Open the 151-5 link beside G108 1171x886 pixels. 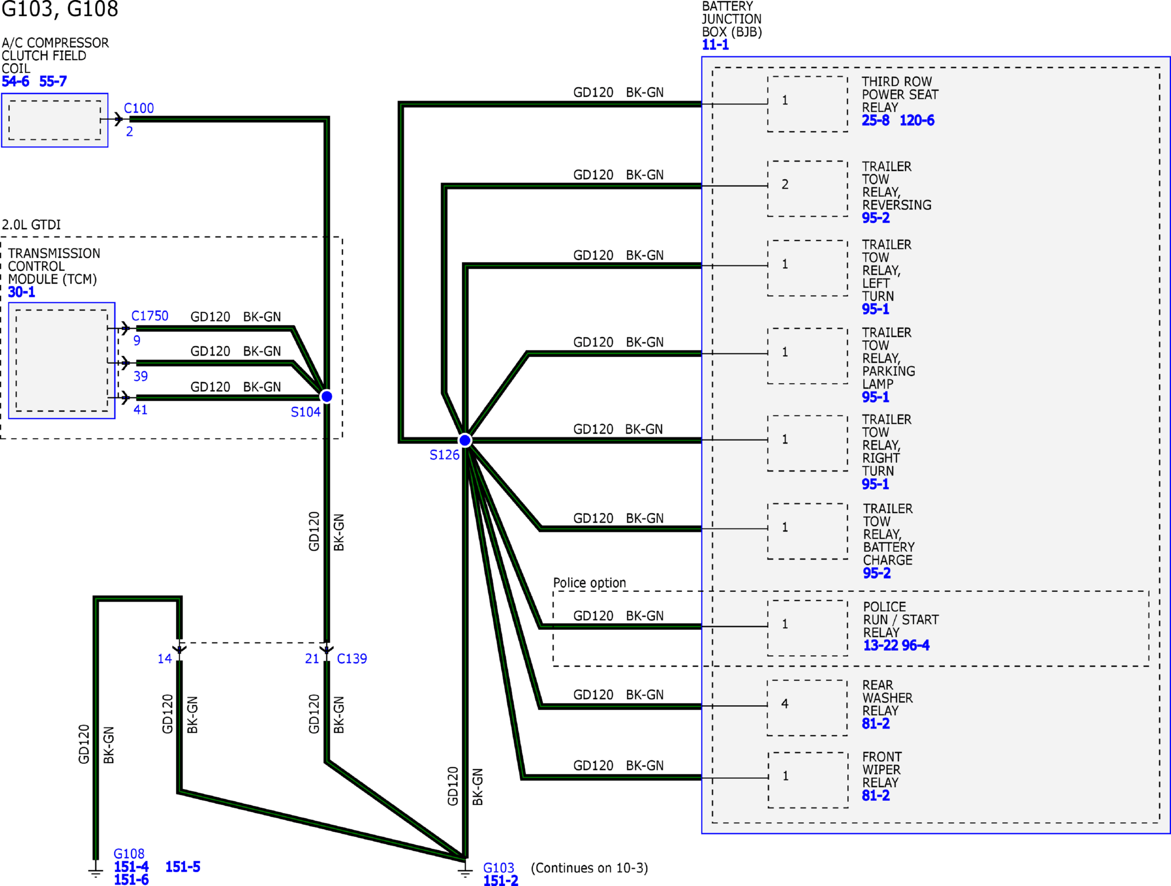click(x=183, y=867)
